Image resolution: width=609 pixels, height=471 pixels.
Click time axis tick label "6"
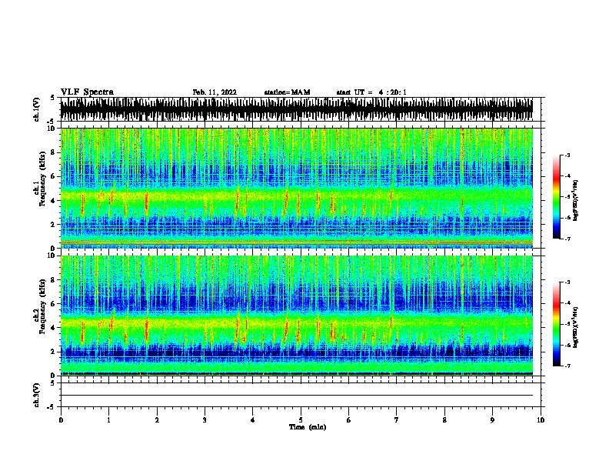click(x=349, y=419)
